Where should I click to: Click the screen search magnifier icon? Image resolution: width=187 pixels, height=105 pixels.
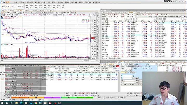tap(12, 6)
